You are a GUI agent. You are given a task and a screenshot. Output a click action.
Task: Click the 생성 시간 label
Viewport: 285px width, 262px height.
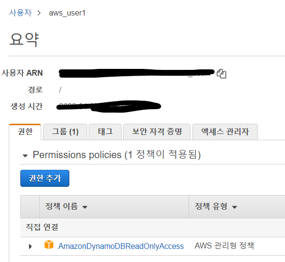(27, 106)
